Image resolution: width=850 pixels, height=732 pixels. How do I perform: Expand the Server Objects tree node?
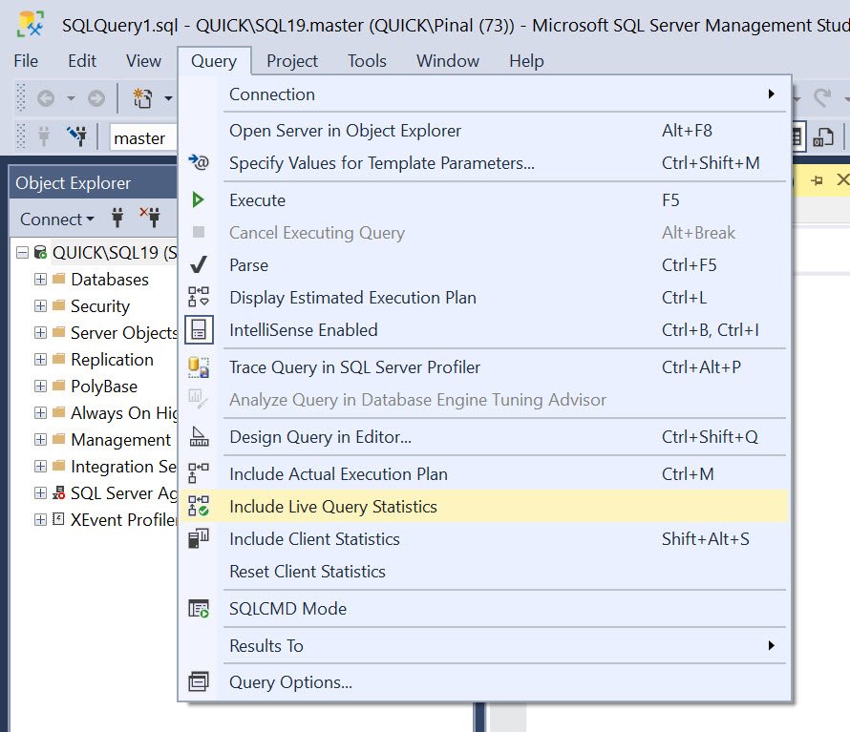[x=40, y=332]
